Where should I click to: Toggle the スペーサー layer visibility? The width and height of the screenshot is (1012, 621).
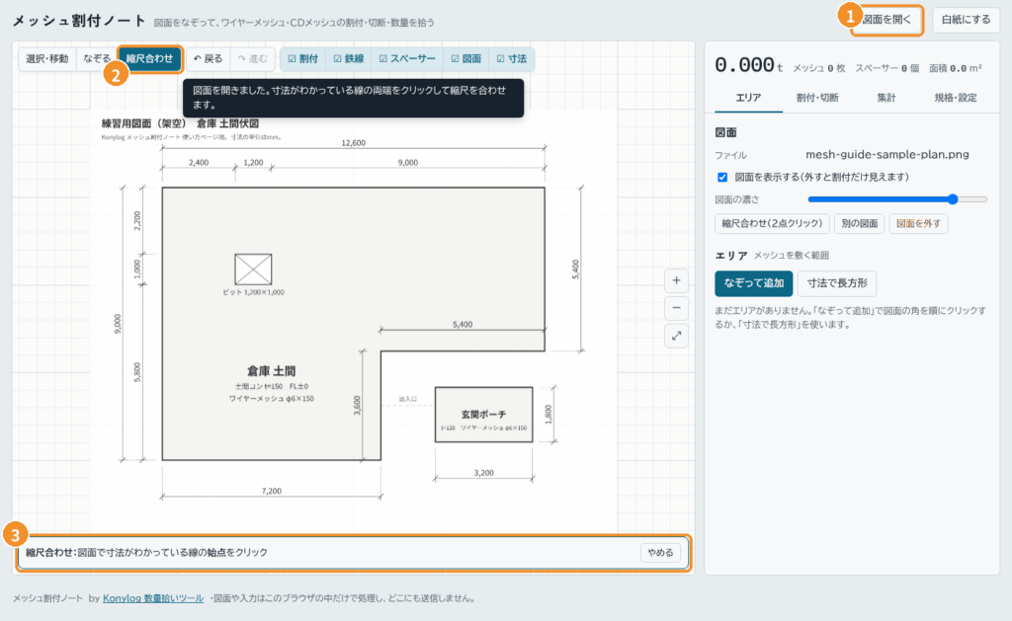click(x=407, y=58)
